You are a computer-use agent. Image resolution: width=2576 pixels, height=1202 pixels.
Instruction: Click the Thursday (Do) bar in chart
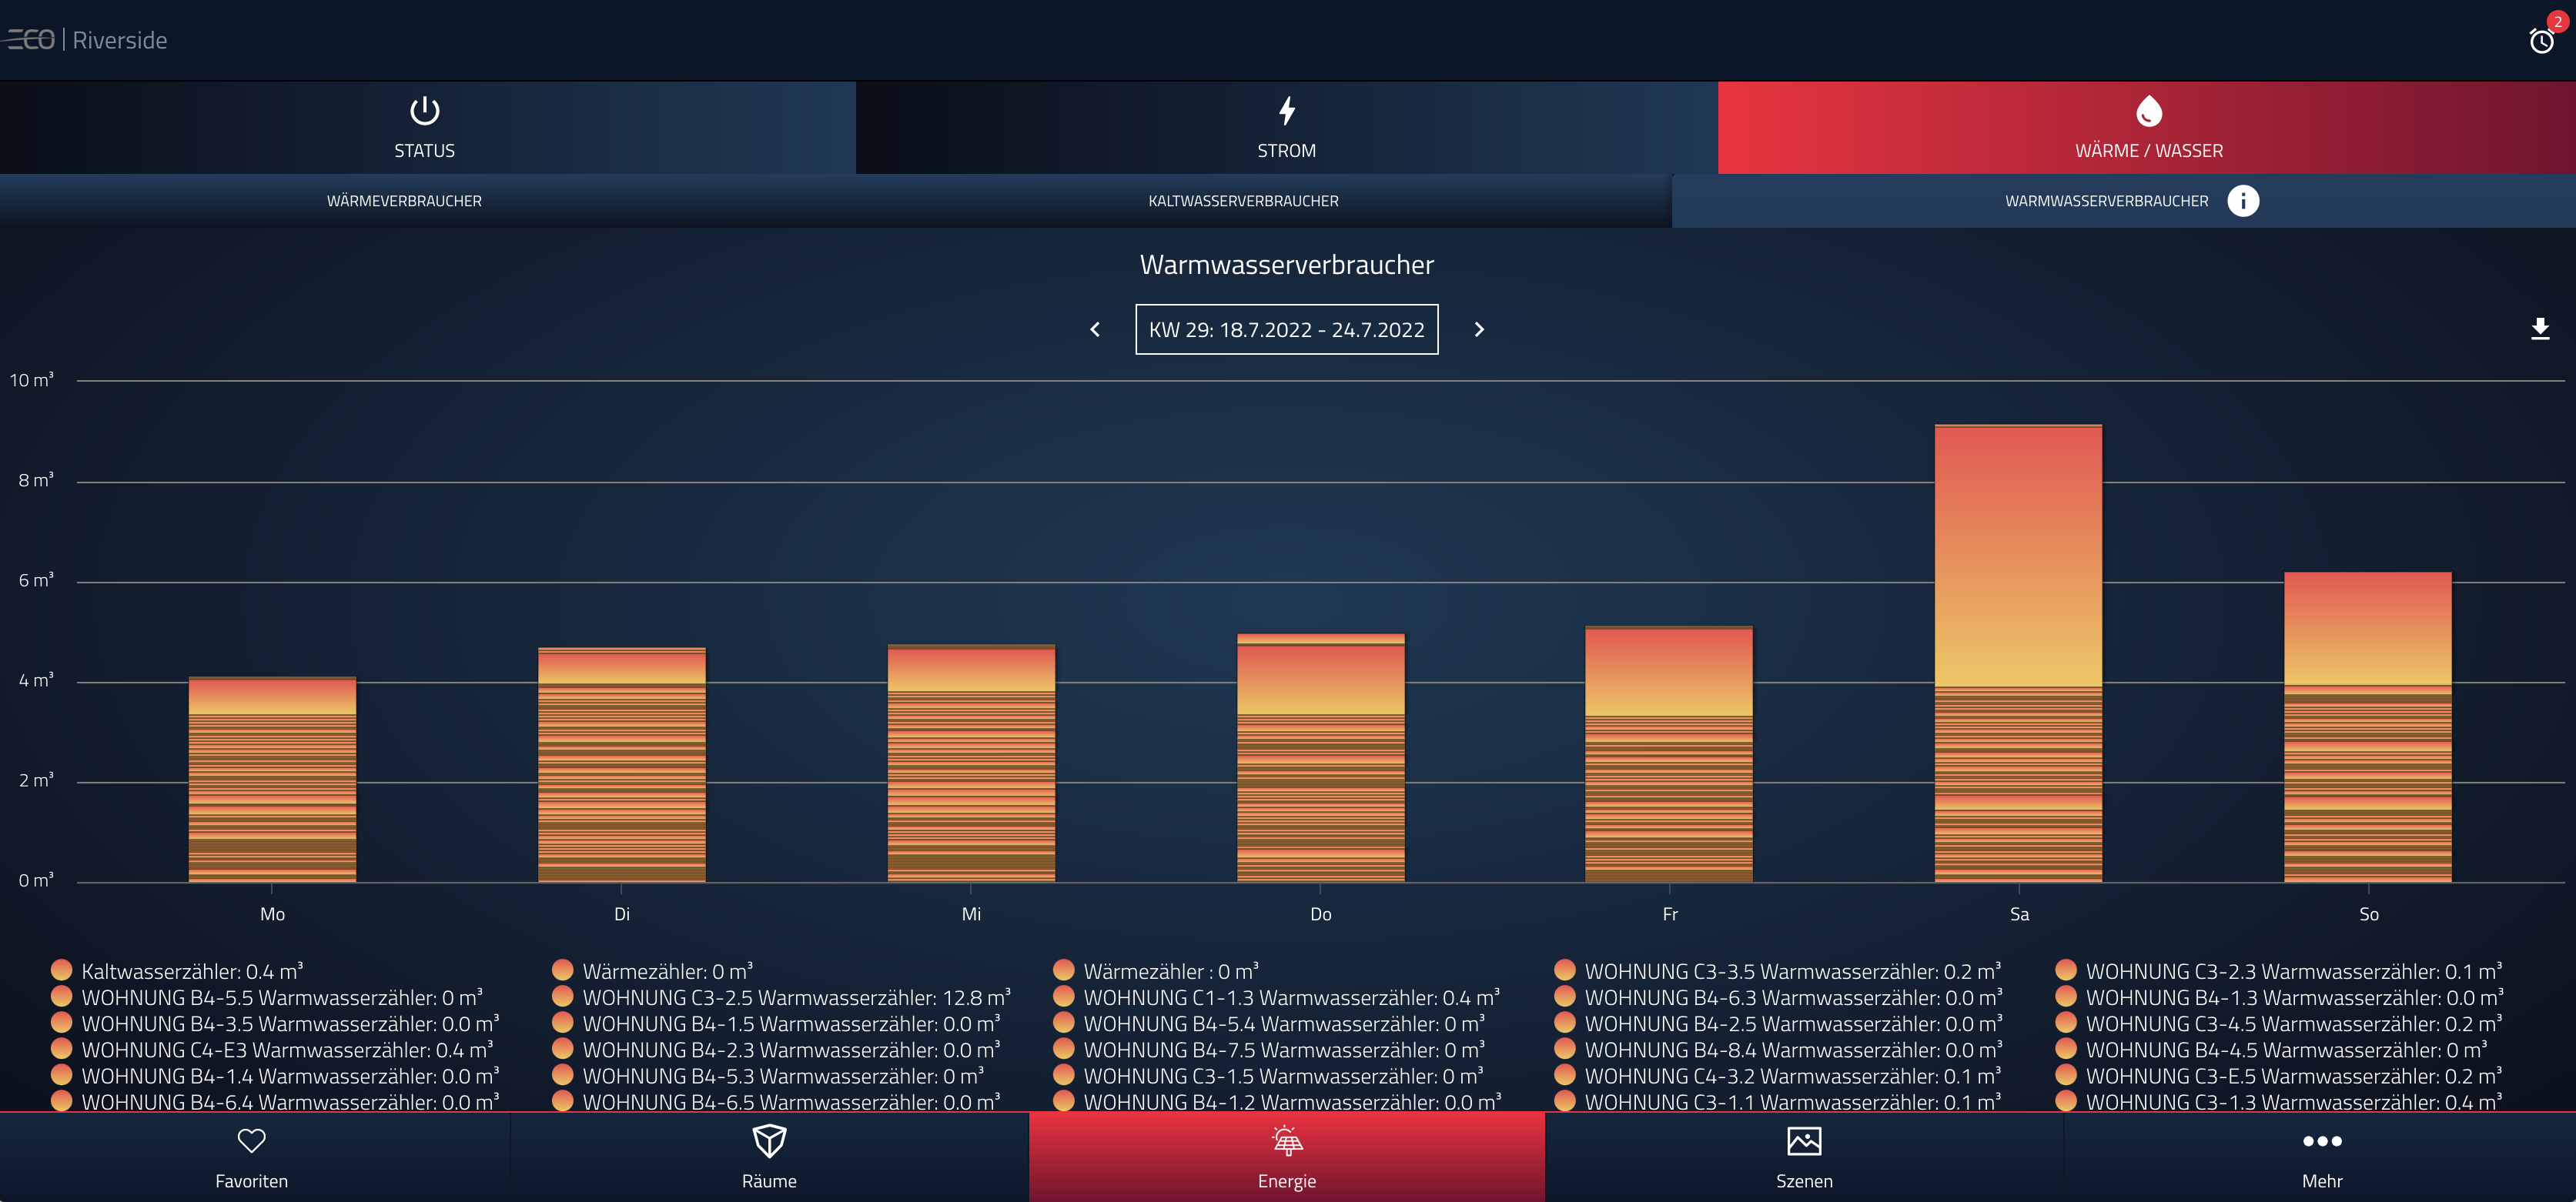[1320, 757]
